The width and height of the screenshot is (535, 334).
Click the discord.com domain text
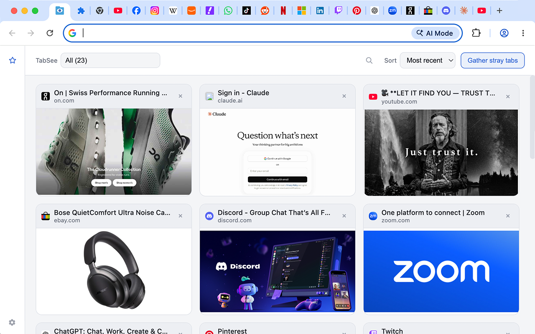click(234, 220)
